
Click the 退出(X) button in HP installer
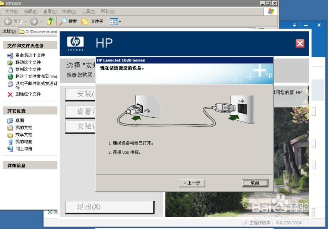[110, 207]
